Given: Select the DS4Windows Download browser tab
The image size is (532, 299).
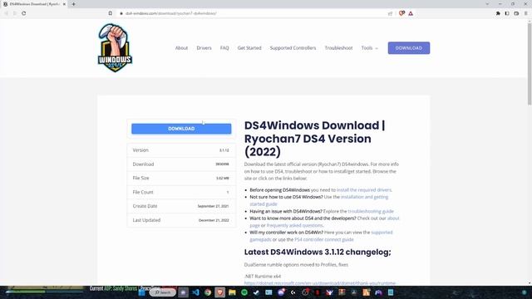Looking at the screenshot, I should point(34,4).
